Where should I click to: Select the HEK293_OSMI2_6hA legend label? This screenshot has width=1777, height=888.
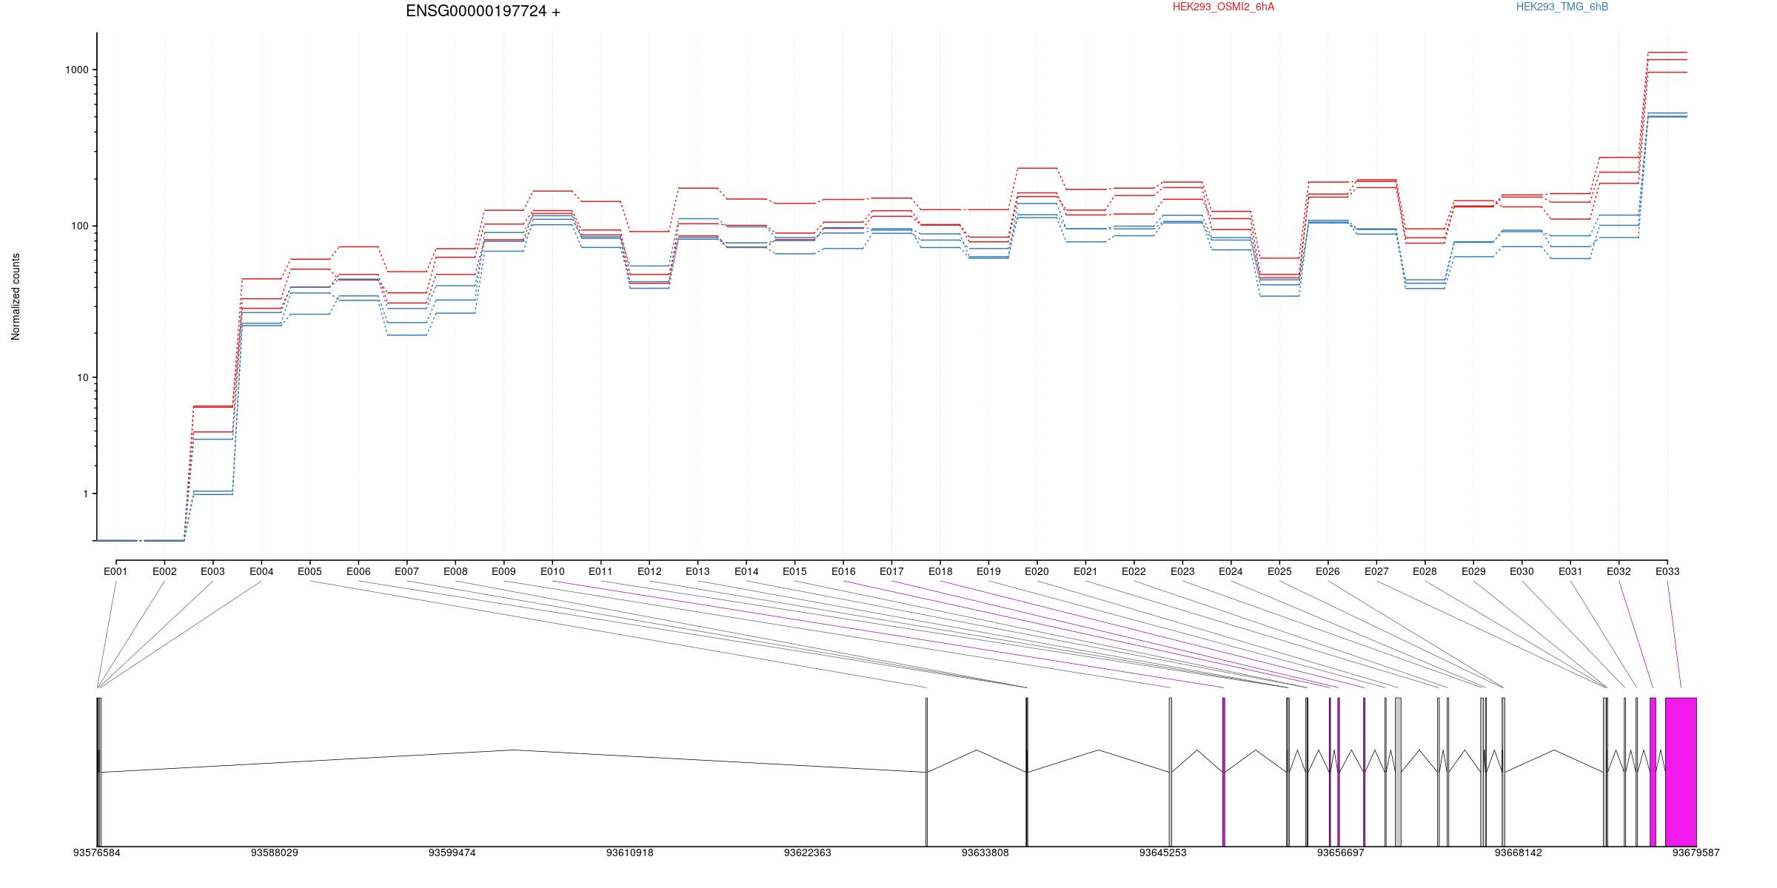pyautogui.click(x=1223, y=7)
